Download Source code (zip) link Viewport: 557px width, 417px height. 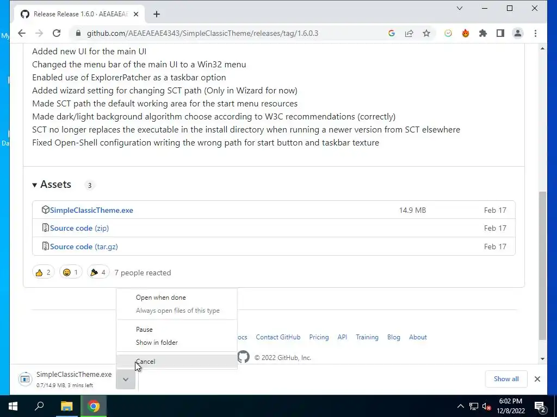(x=79, y=229)
